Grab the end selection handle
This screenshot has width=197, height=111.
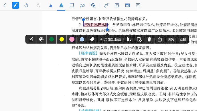point(107,30)
